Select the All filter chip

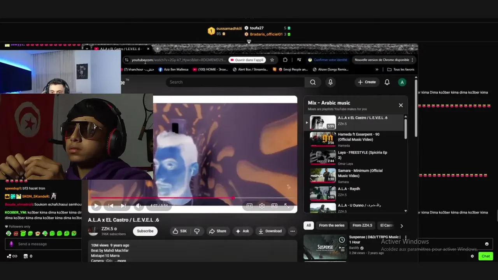tap(309, 225)
